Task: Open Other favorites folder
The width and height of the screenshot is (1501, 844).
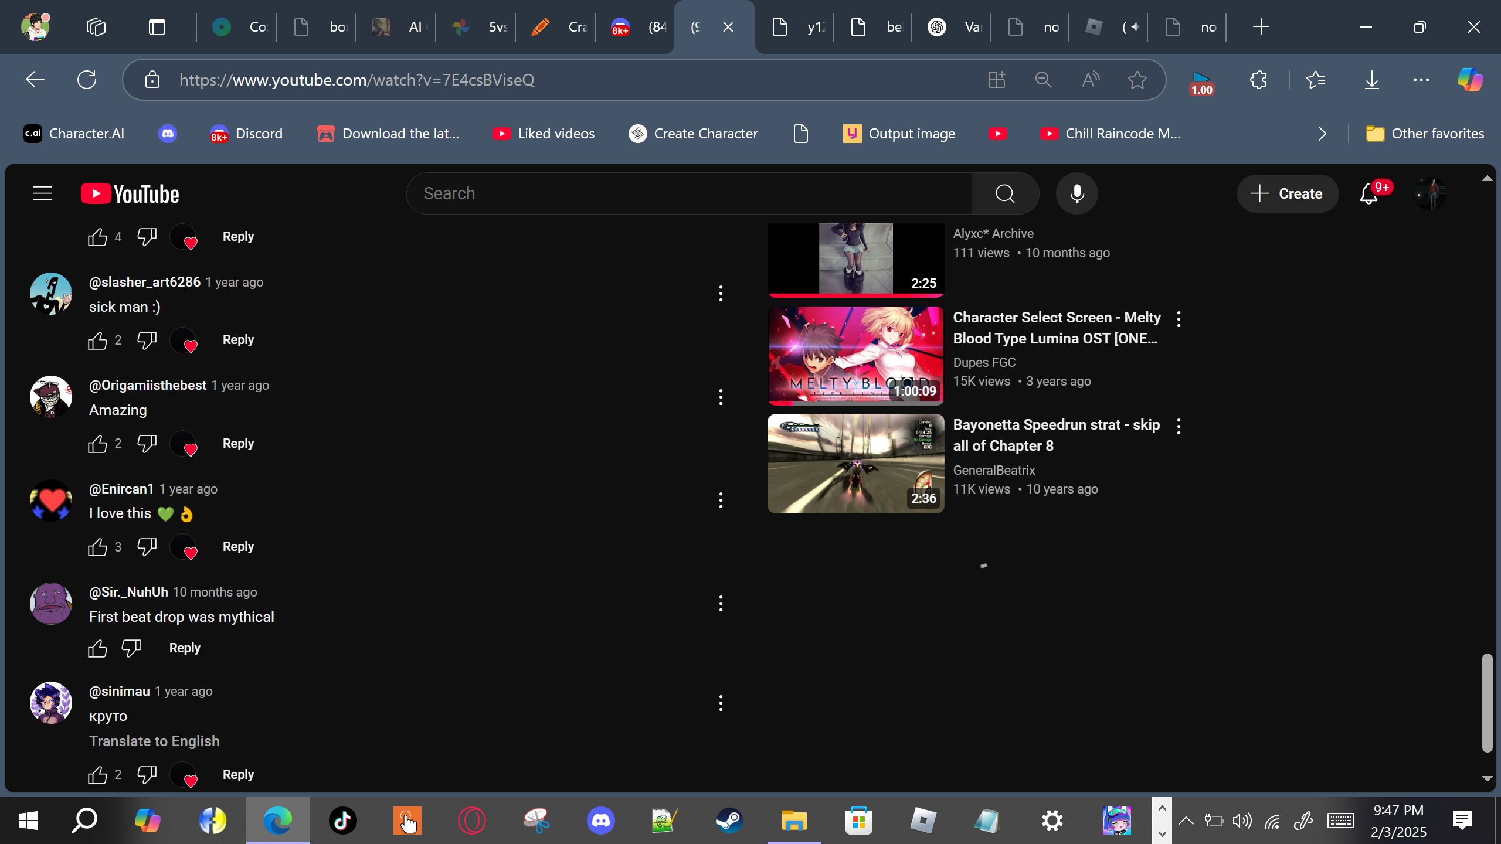Action: point(1425,134)
